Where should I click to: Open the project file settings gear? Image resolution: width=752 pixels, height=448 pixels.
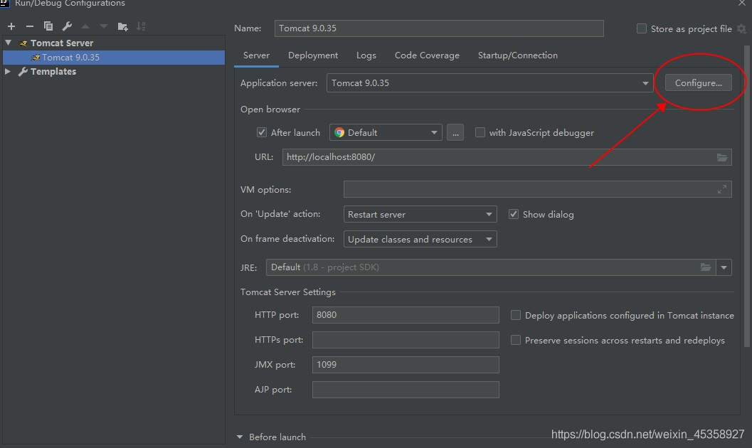tap(741, 28)
